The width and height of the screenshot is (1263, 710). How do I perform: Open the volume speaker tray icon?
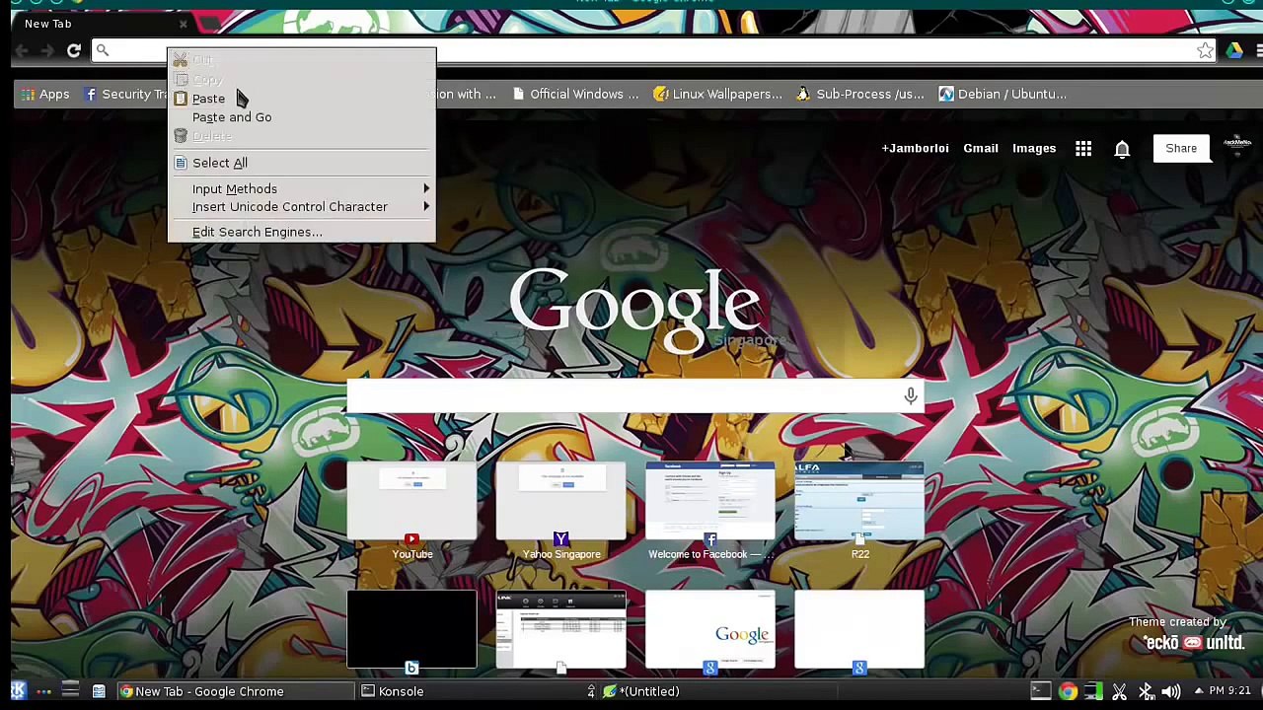point(1171,691)
